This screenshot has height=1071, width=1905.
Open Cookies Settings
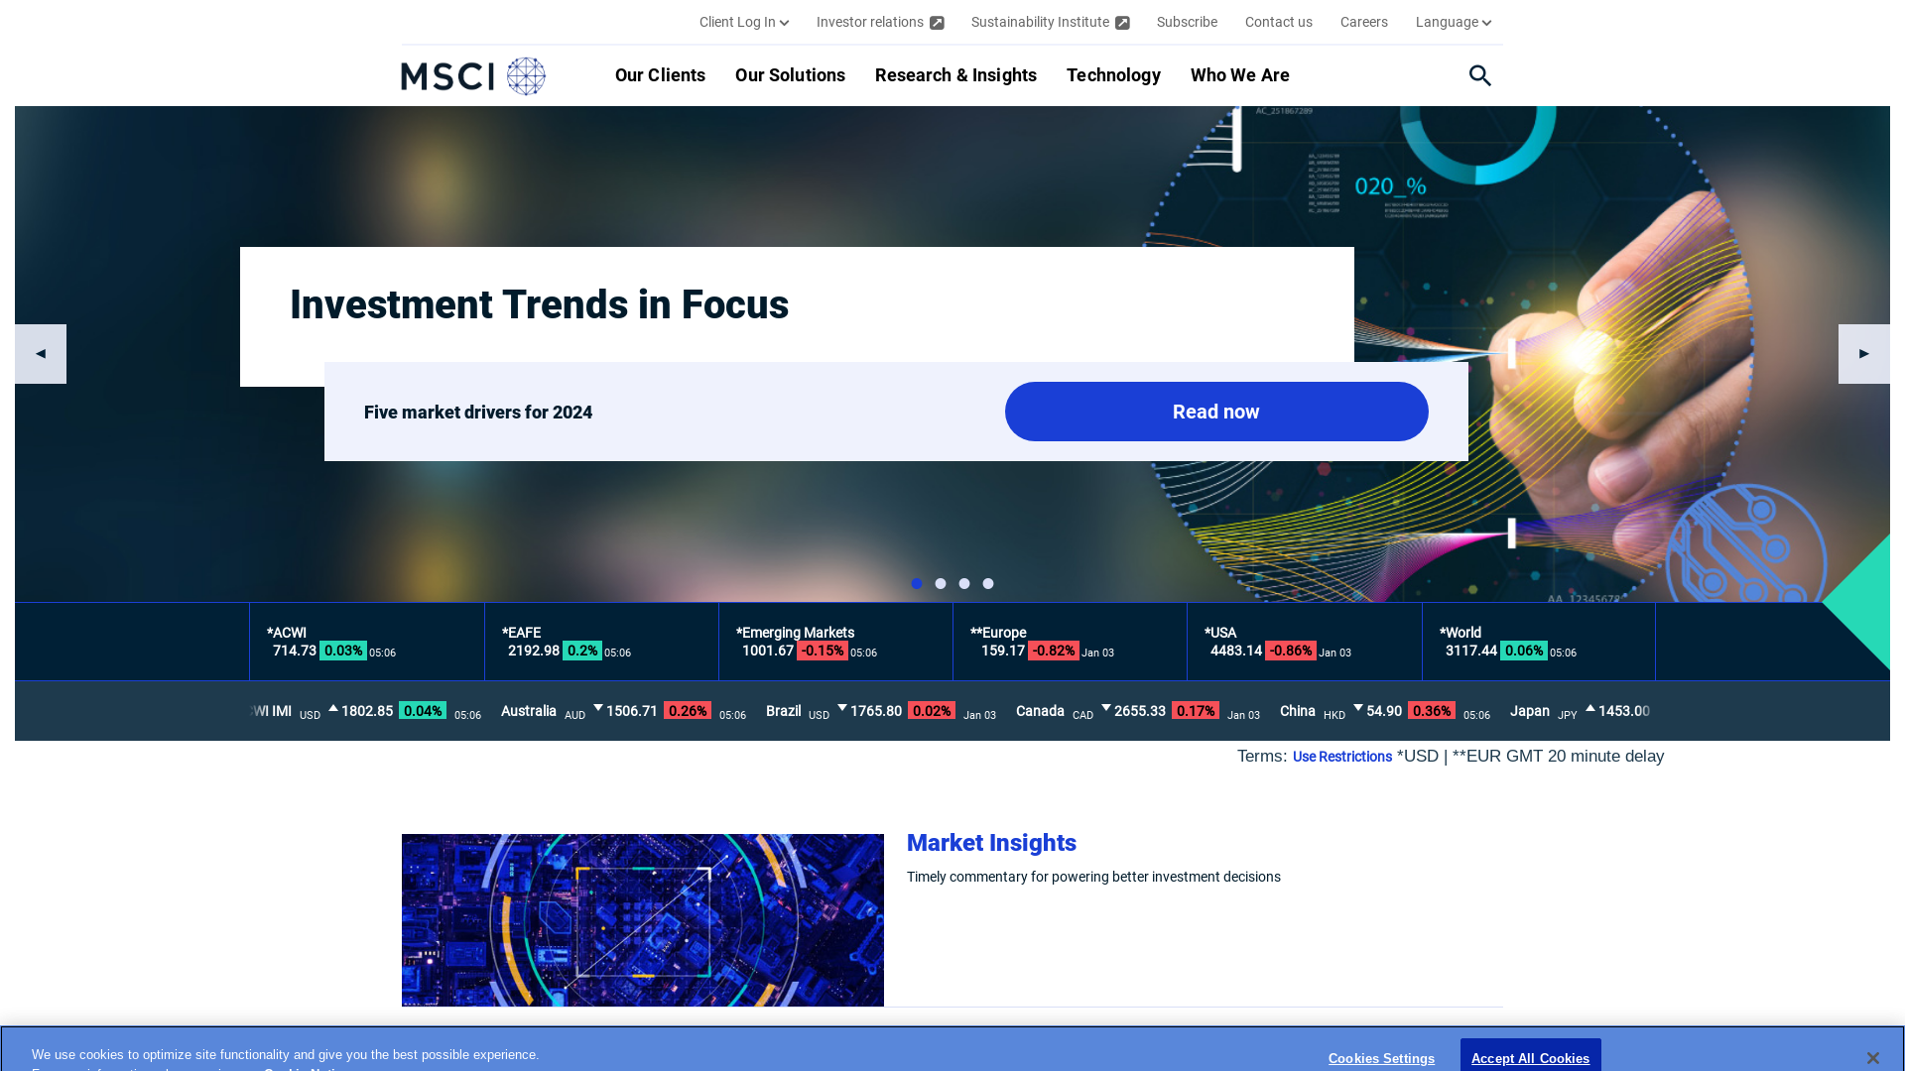point(1381,1058)
